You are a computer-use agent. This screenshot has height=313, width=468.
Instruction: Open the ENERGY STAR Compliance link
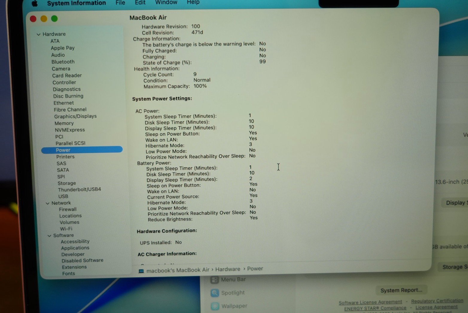click(375, 308)
